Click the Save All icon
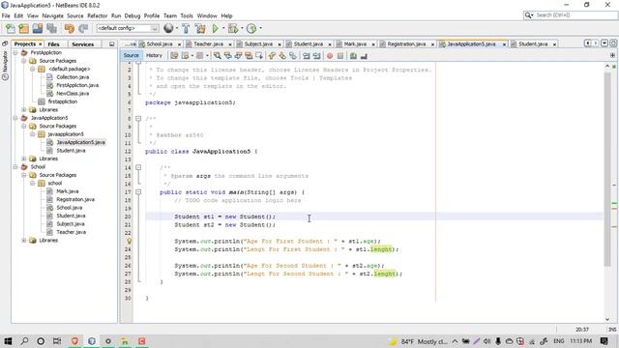The image size is (619, 348). tap(51, 28)
